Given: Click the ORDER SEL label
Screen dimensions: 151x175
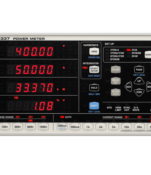Looking at the screenshot, I should point(94,57).
